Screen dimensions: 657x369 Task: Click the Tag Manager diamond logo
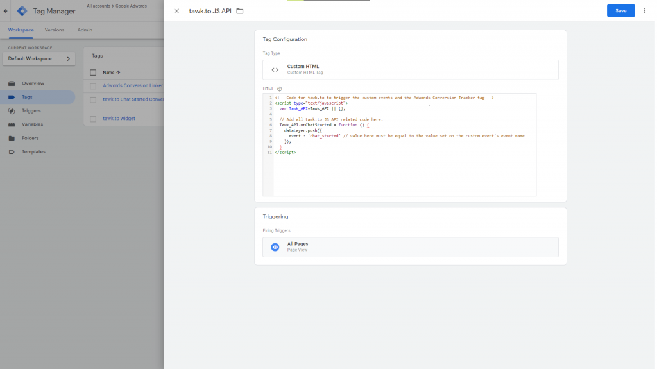[22, 11]
